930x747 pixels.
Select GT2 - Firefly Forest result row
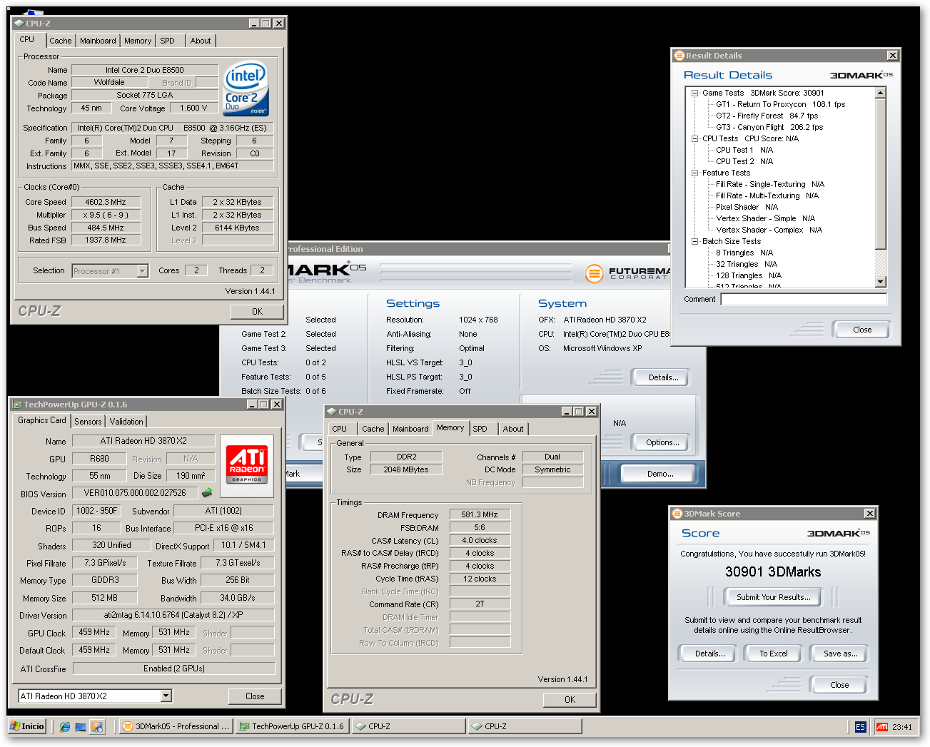767,116
